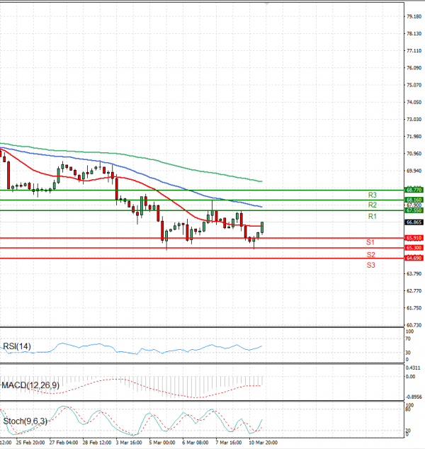
Task: Select the R2 resistance label
Action: [x=372, y=205]
